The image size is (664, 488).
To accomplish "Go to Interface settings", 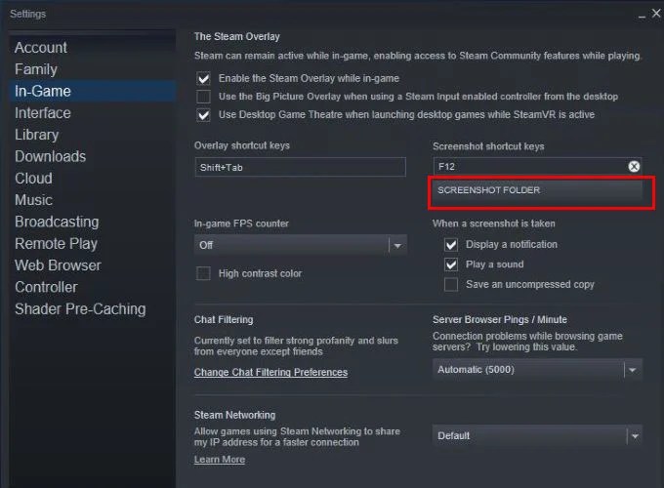I will pyautogui.click(x=43, y=113).
